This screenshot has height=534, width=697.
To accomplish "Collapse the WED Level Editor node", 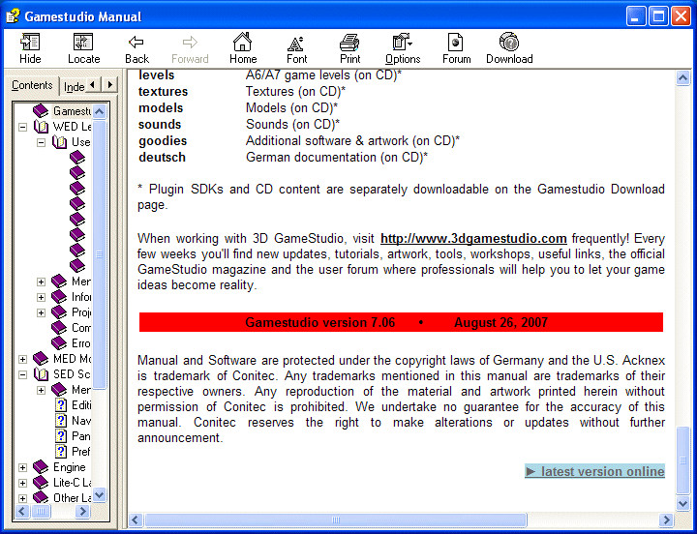I will [x=22, y=128].
